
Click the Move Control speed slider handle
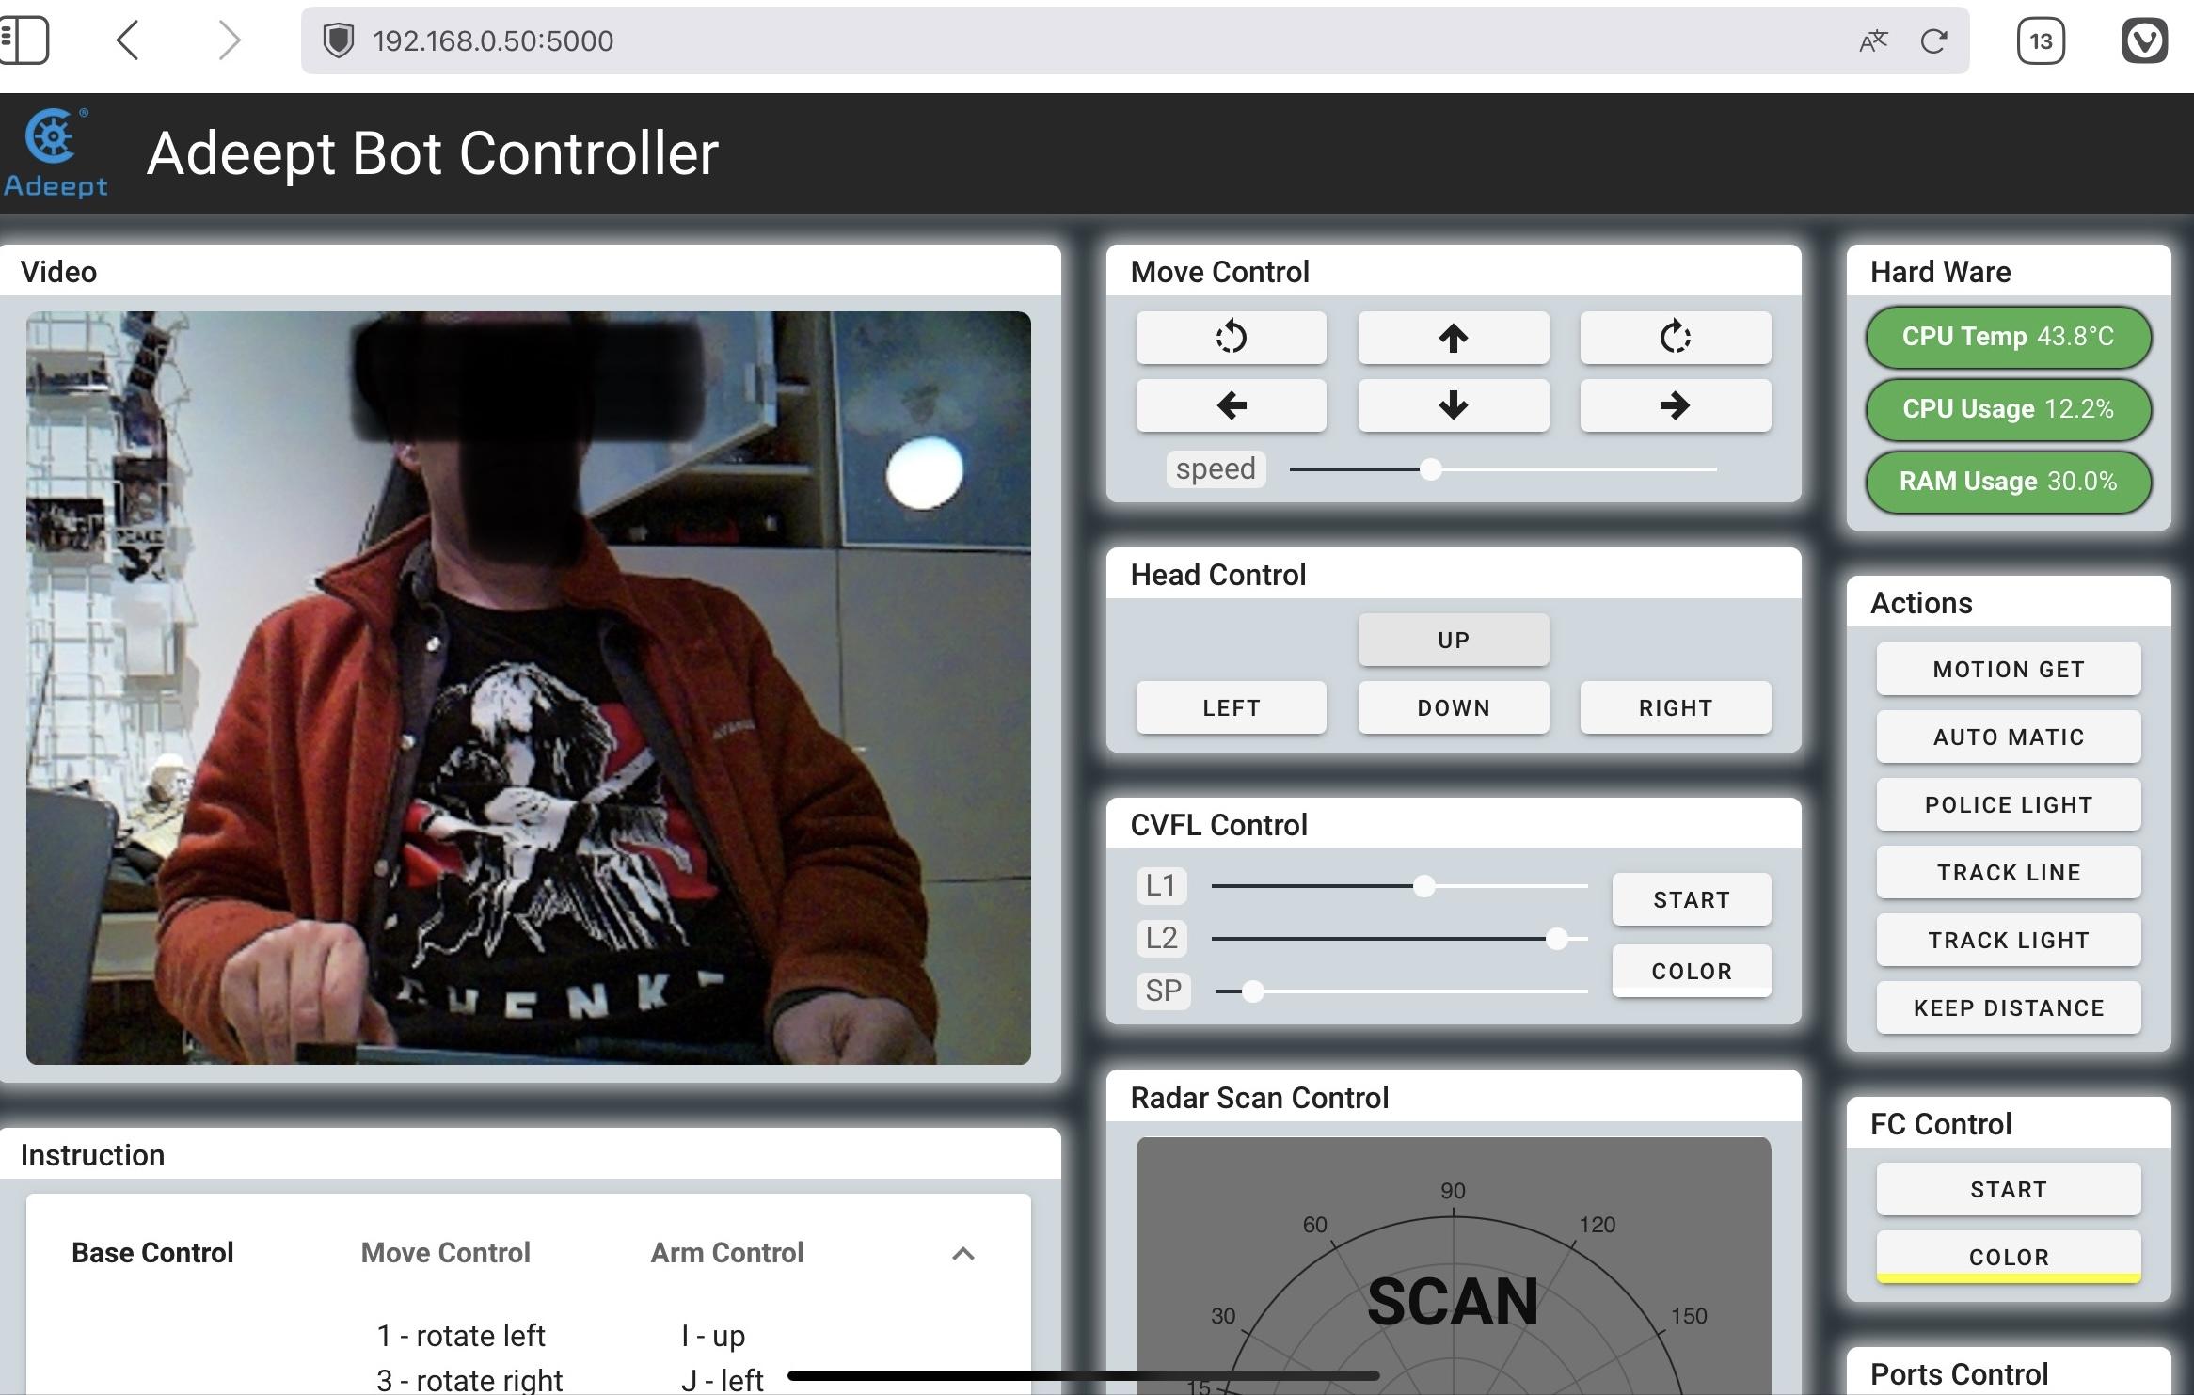(1430, 468)
